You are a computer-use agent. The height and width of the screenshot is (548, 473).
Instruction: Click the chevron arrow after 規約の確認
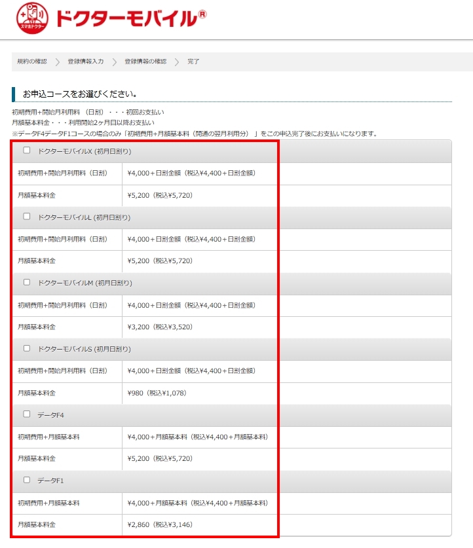pos(58,62)
